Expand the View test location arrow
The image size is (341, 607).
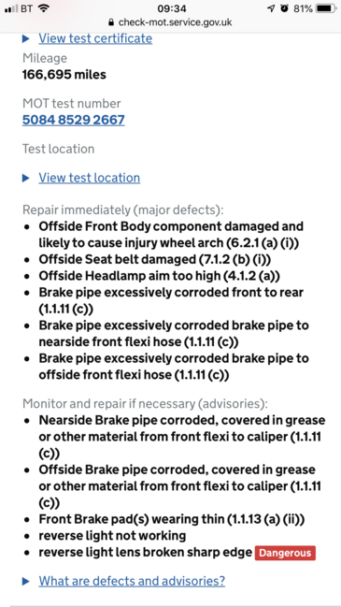click(x=26, y=178)
